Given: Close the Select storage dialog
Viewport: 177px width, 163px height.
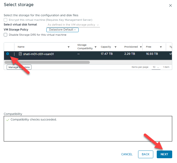Looking at the screenshot, I should pyautogui.click(x=171, y=5).
